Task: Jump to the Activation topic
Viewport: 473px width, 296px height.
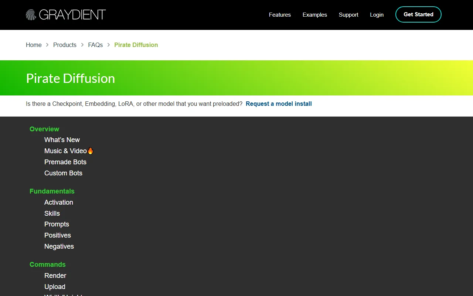Action: pos(59,202)
